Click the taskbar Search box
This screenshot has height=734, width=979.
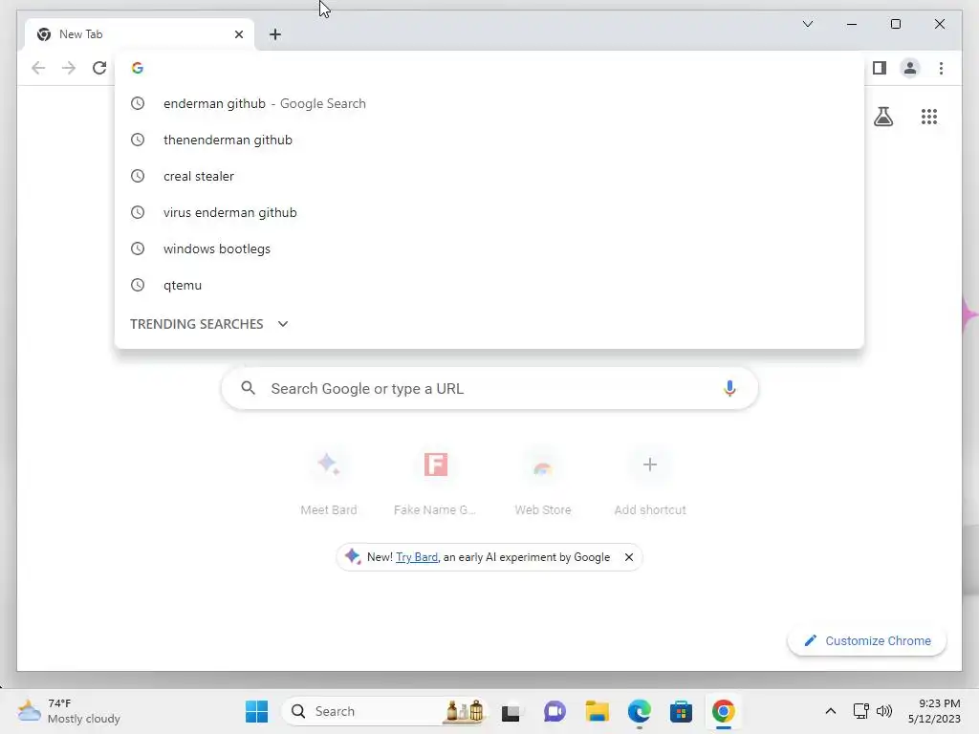pos(384,711)
